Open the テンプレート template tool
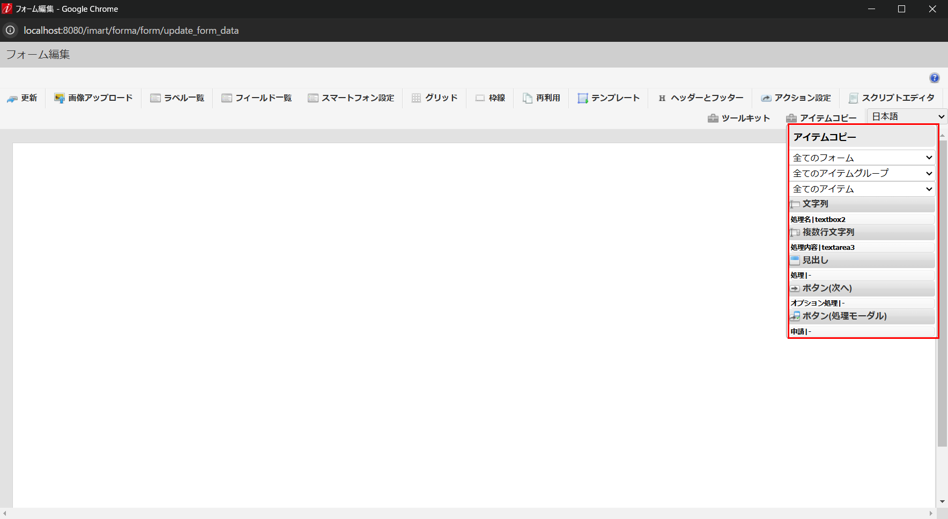 [x=609, y=98]
